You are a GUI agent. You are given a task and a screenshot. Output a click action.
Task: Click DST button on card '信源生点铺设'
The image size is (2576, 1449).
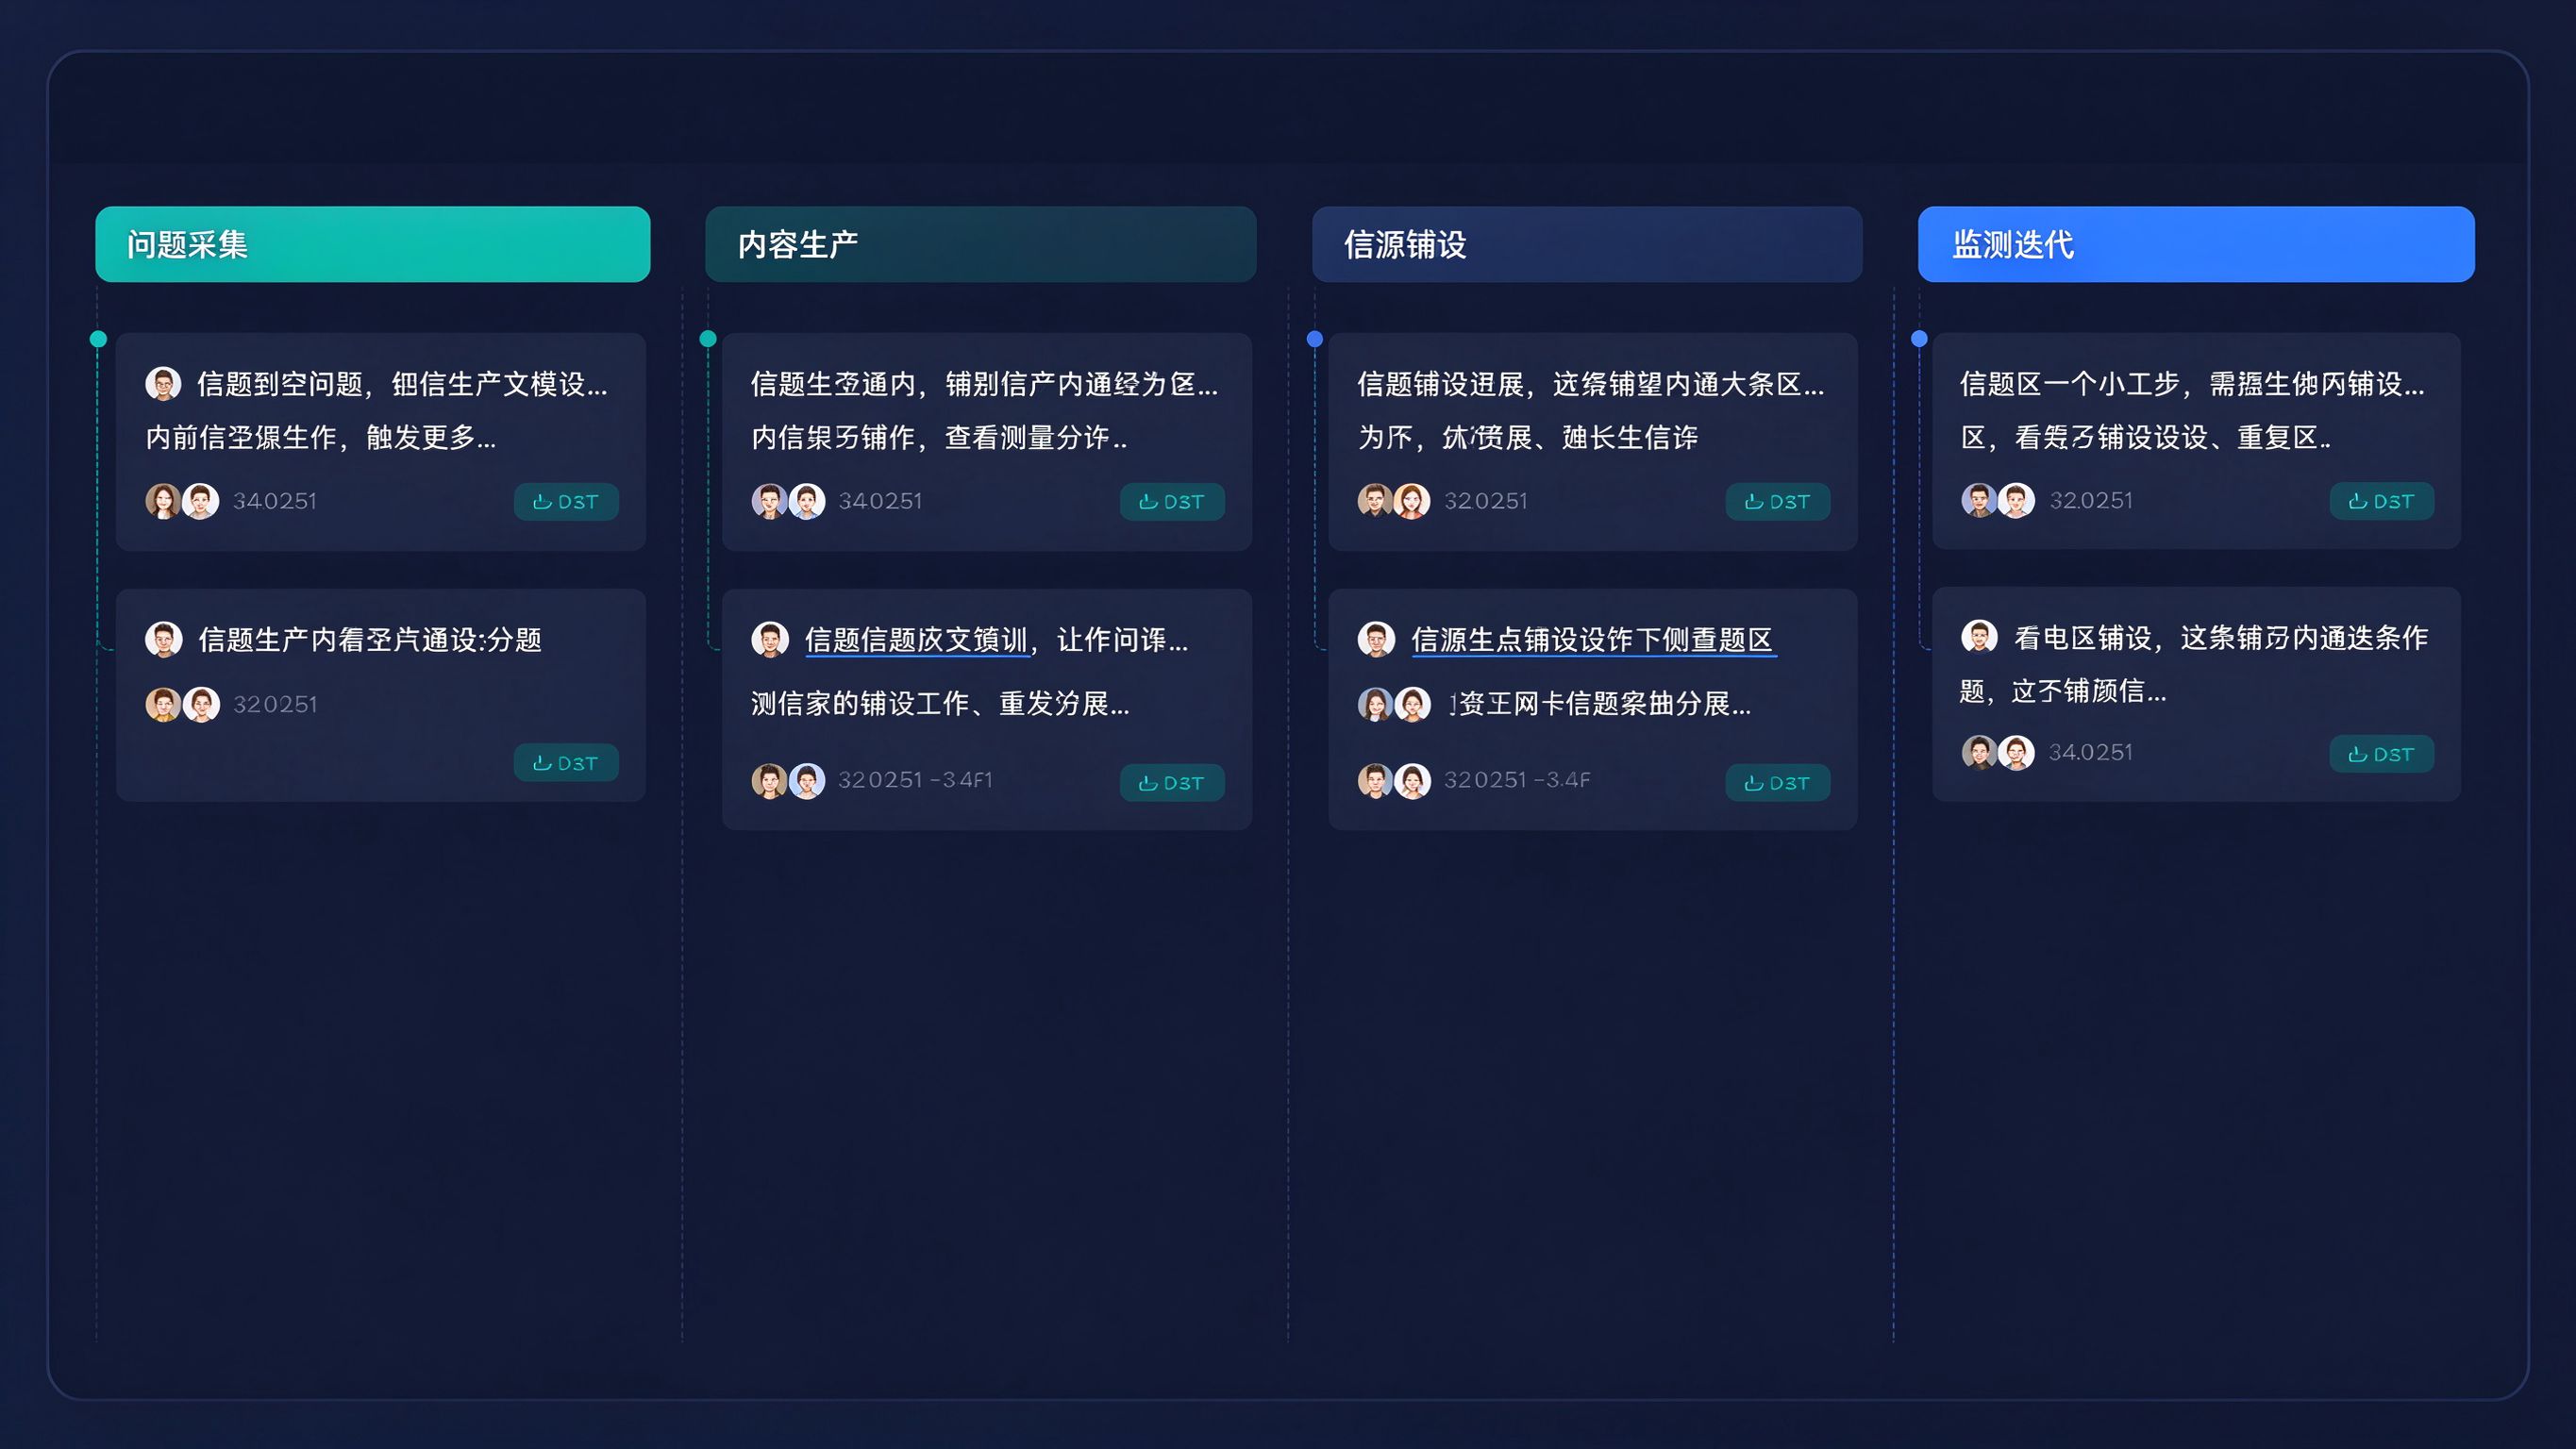coord(1778,783)
